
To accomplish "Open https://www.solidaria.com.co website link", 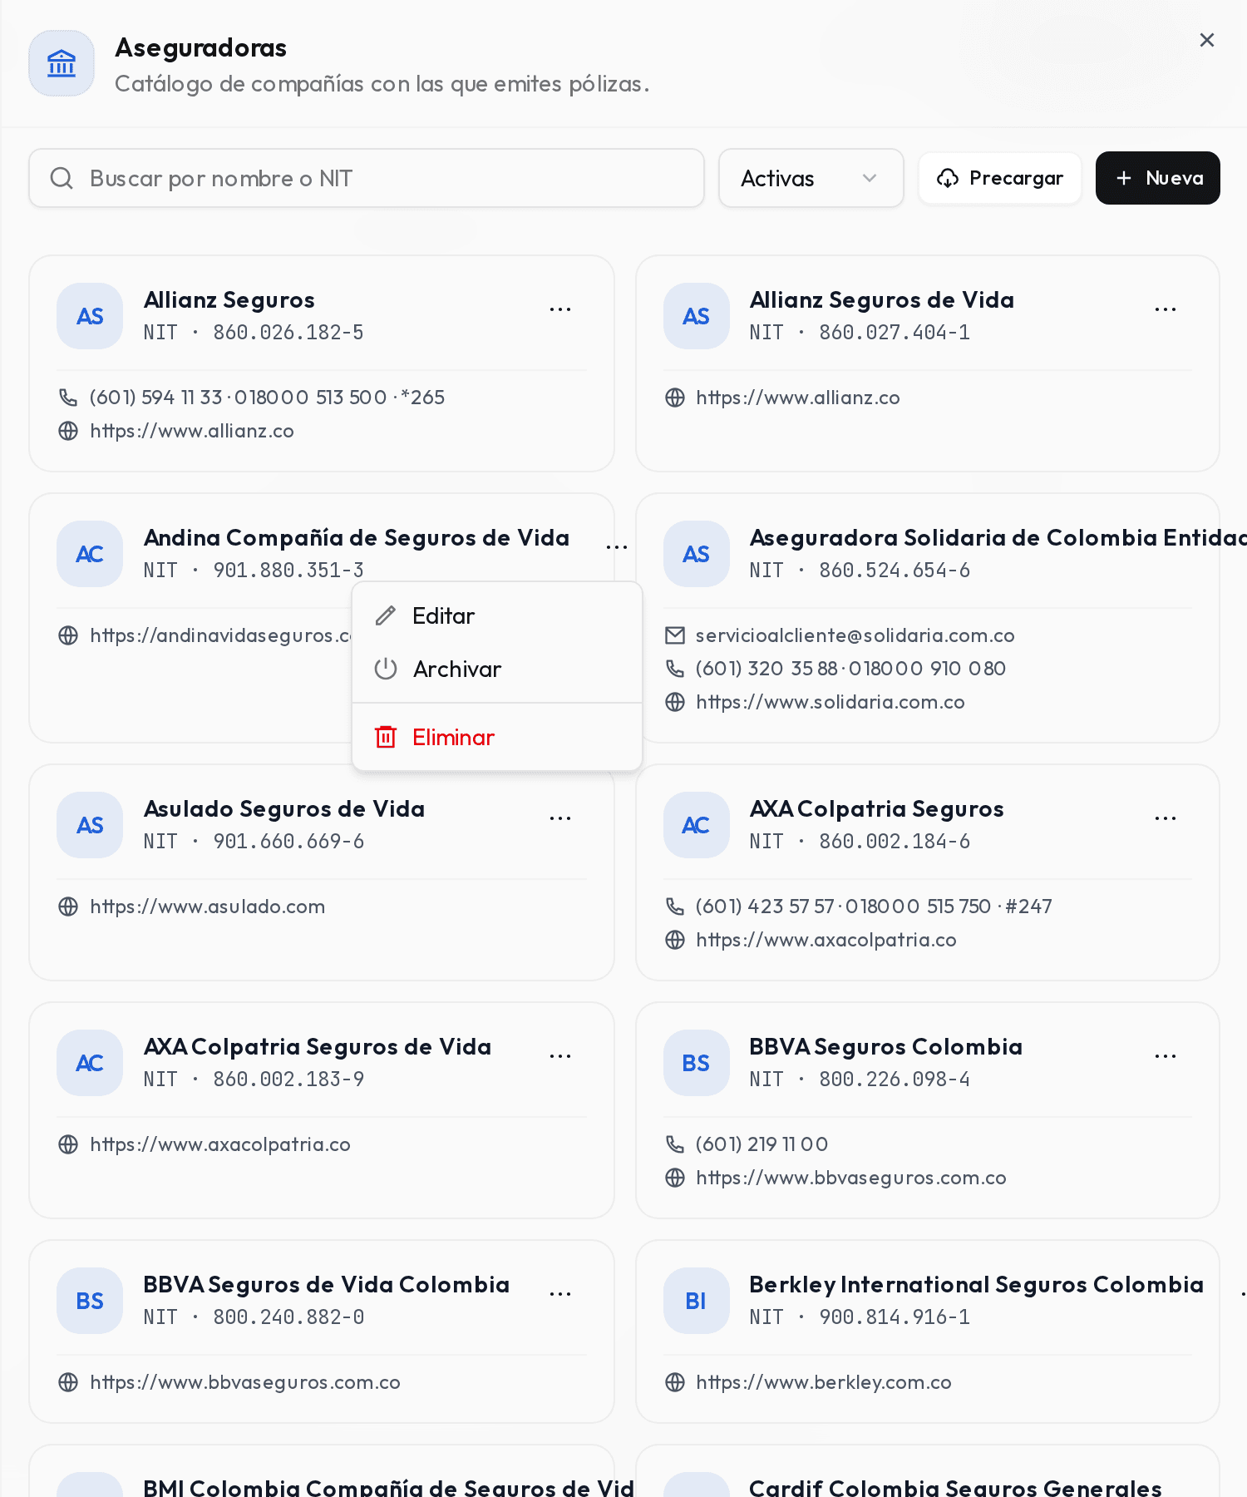I will 831,702.
